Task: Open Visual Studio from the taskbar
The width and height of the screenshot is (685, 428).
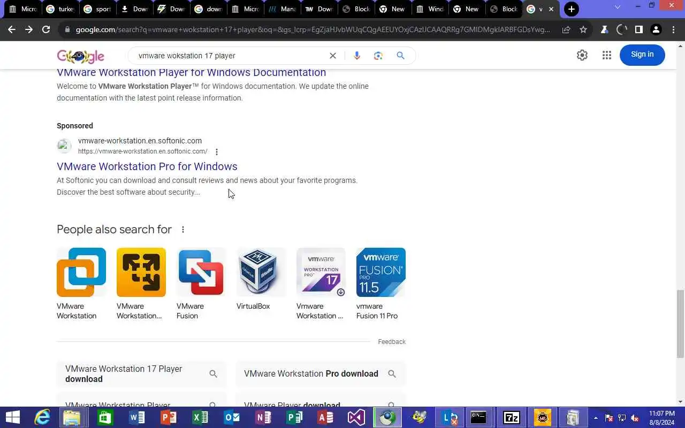Action: 356,417
